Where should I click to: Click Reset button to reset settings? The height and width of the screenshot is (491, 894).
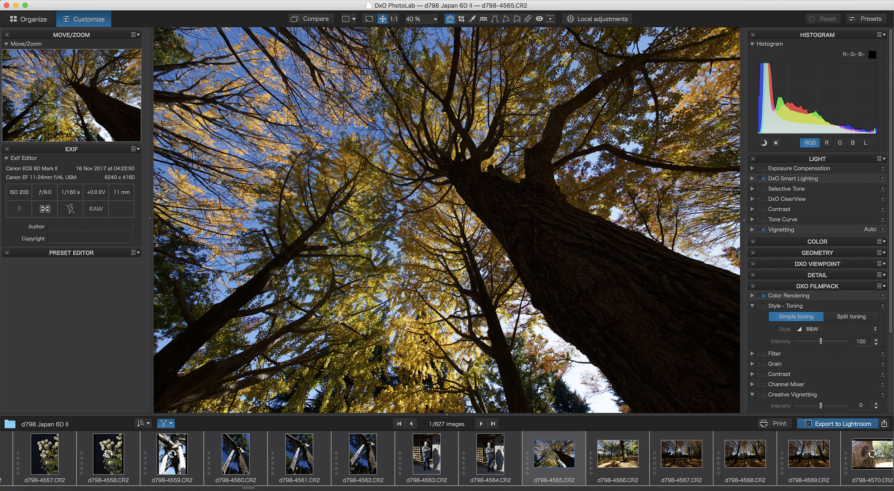[821, 19]
